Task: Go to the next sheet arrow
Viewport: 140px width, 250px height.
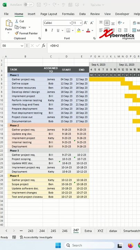Action: pyautogui.click(x=14, y=231)
